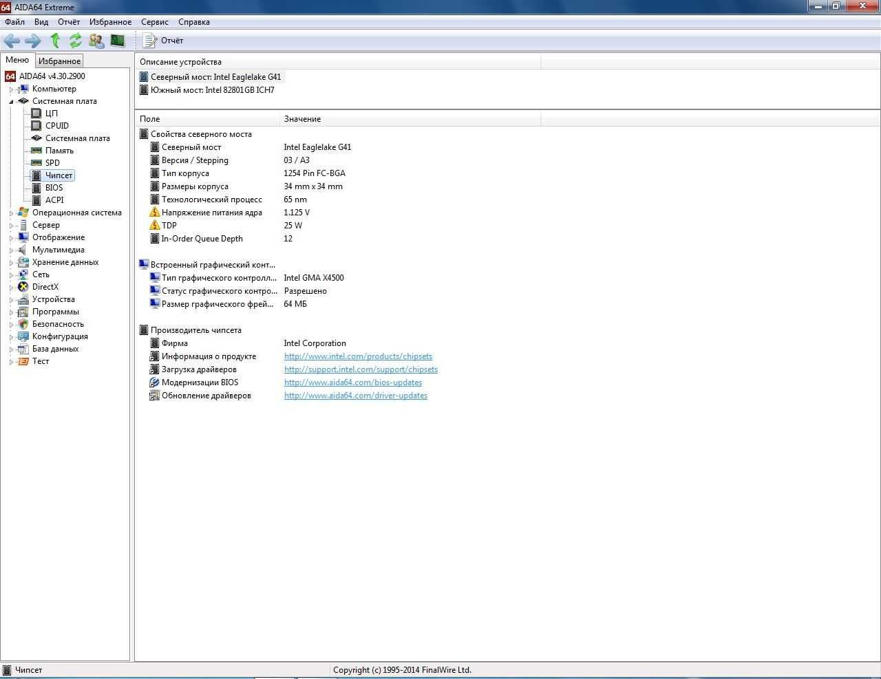Image resolution: width=881 pixels, height=679 pixels.
Task: Go up one level with green arrow
Action: (x=55, y=41)
